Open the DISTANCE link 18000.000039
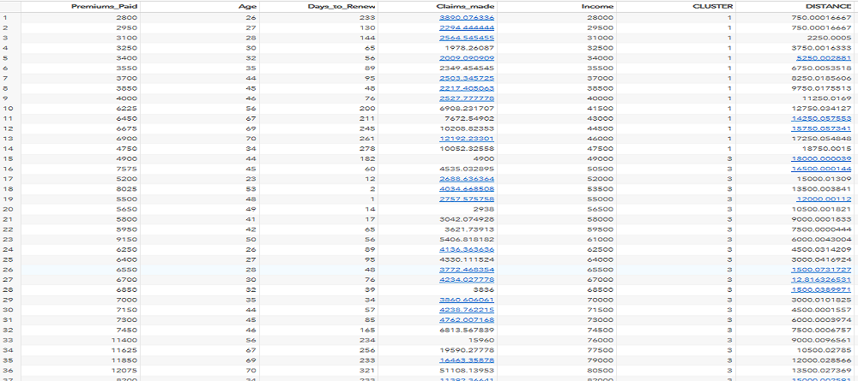The image size is (858, 381). click(821, 158)
